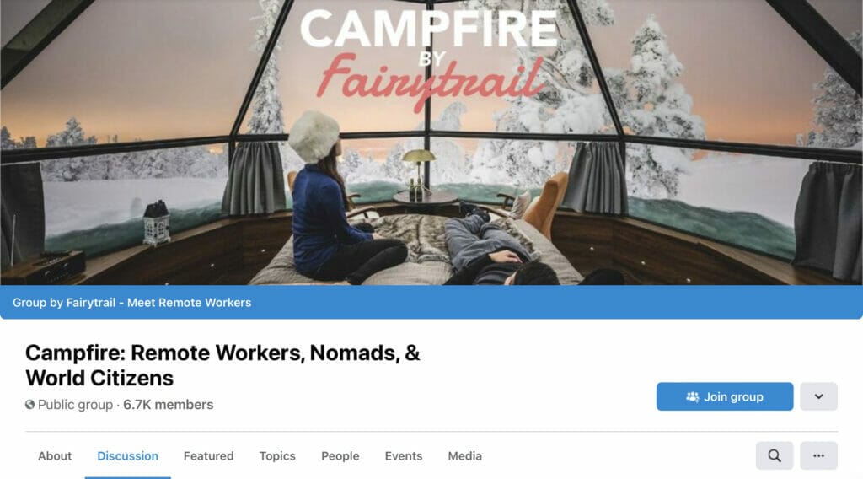863x479 pixels.
Task: Open the group cover photo
Action: (x=431, y=142)
